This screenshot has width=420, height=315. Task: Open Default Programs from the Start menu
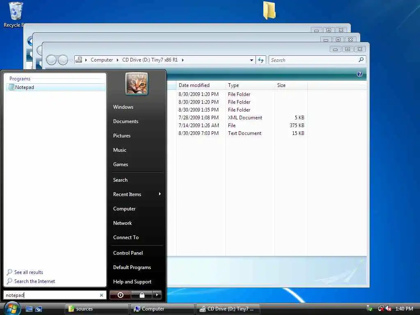[x=132, y=267]
